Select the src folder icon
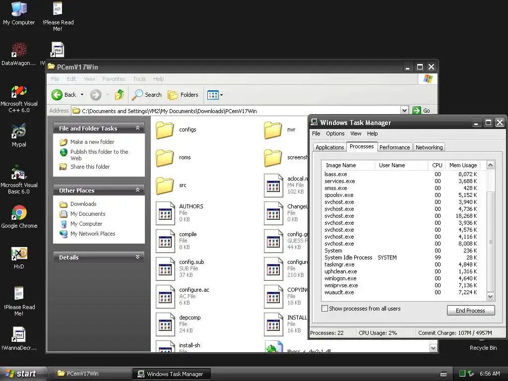The image size is (508, 381). 165,186
